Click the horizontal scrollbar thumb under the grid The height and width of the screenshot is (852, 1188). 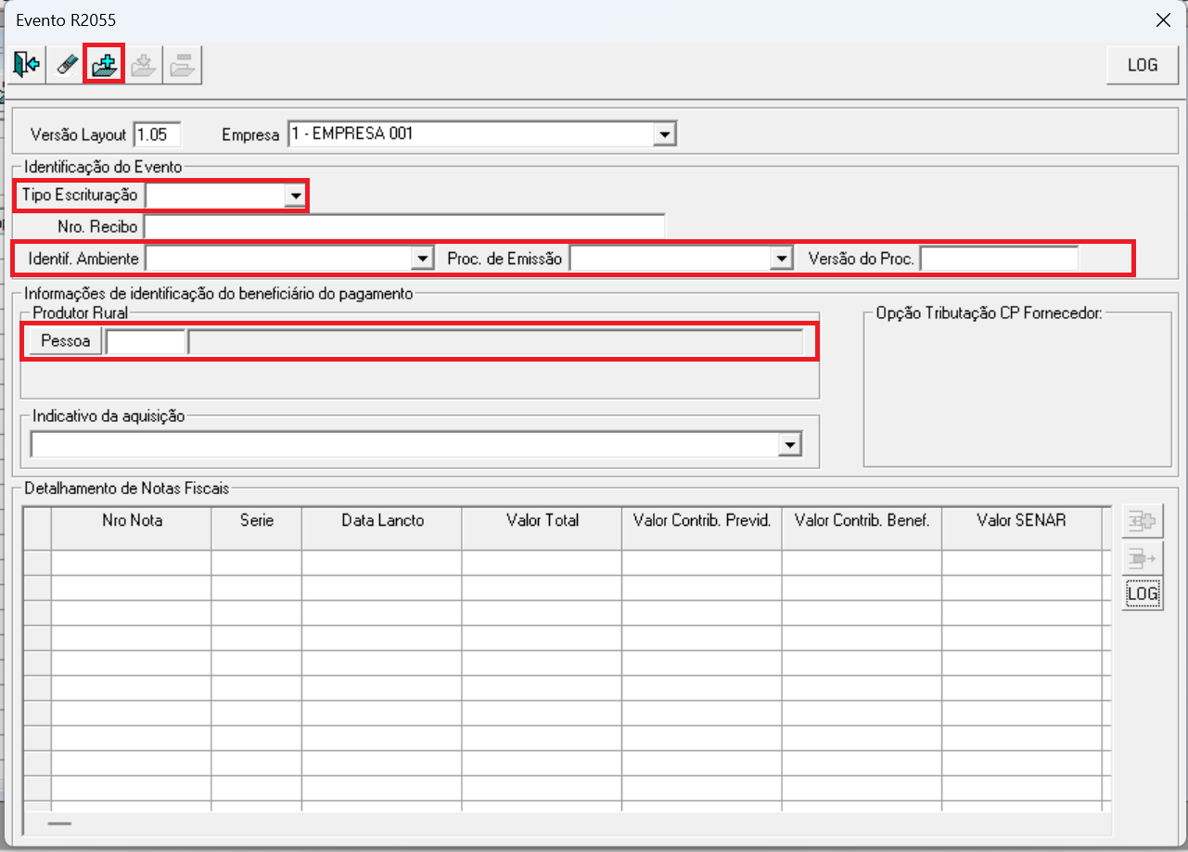(59, 822)
